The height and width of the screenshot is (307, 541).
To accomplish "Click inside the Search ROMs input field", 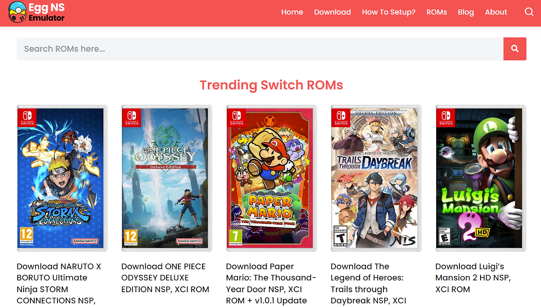I will coord(260,49).
